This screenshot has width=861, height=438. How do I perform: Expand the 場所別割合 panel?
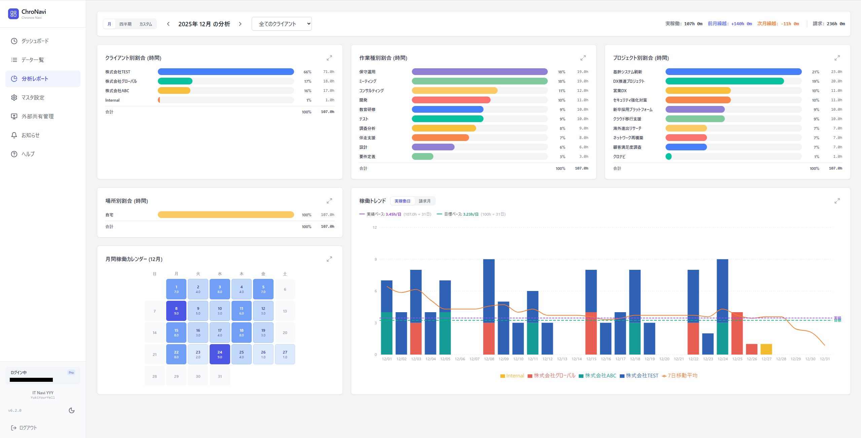pos(329,201)
